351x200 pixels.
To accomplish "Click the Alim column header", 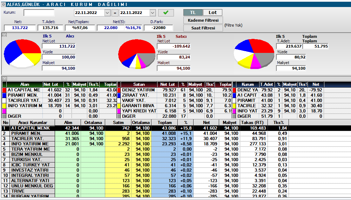I will (68, 123).
